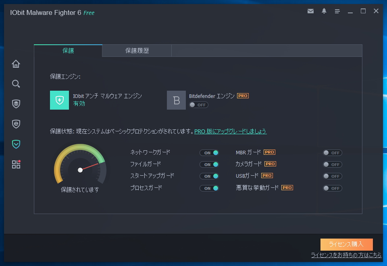
Task: Click the IObit anti-malware engine shield icon
Action: [59, 99]
